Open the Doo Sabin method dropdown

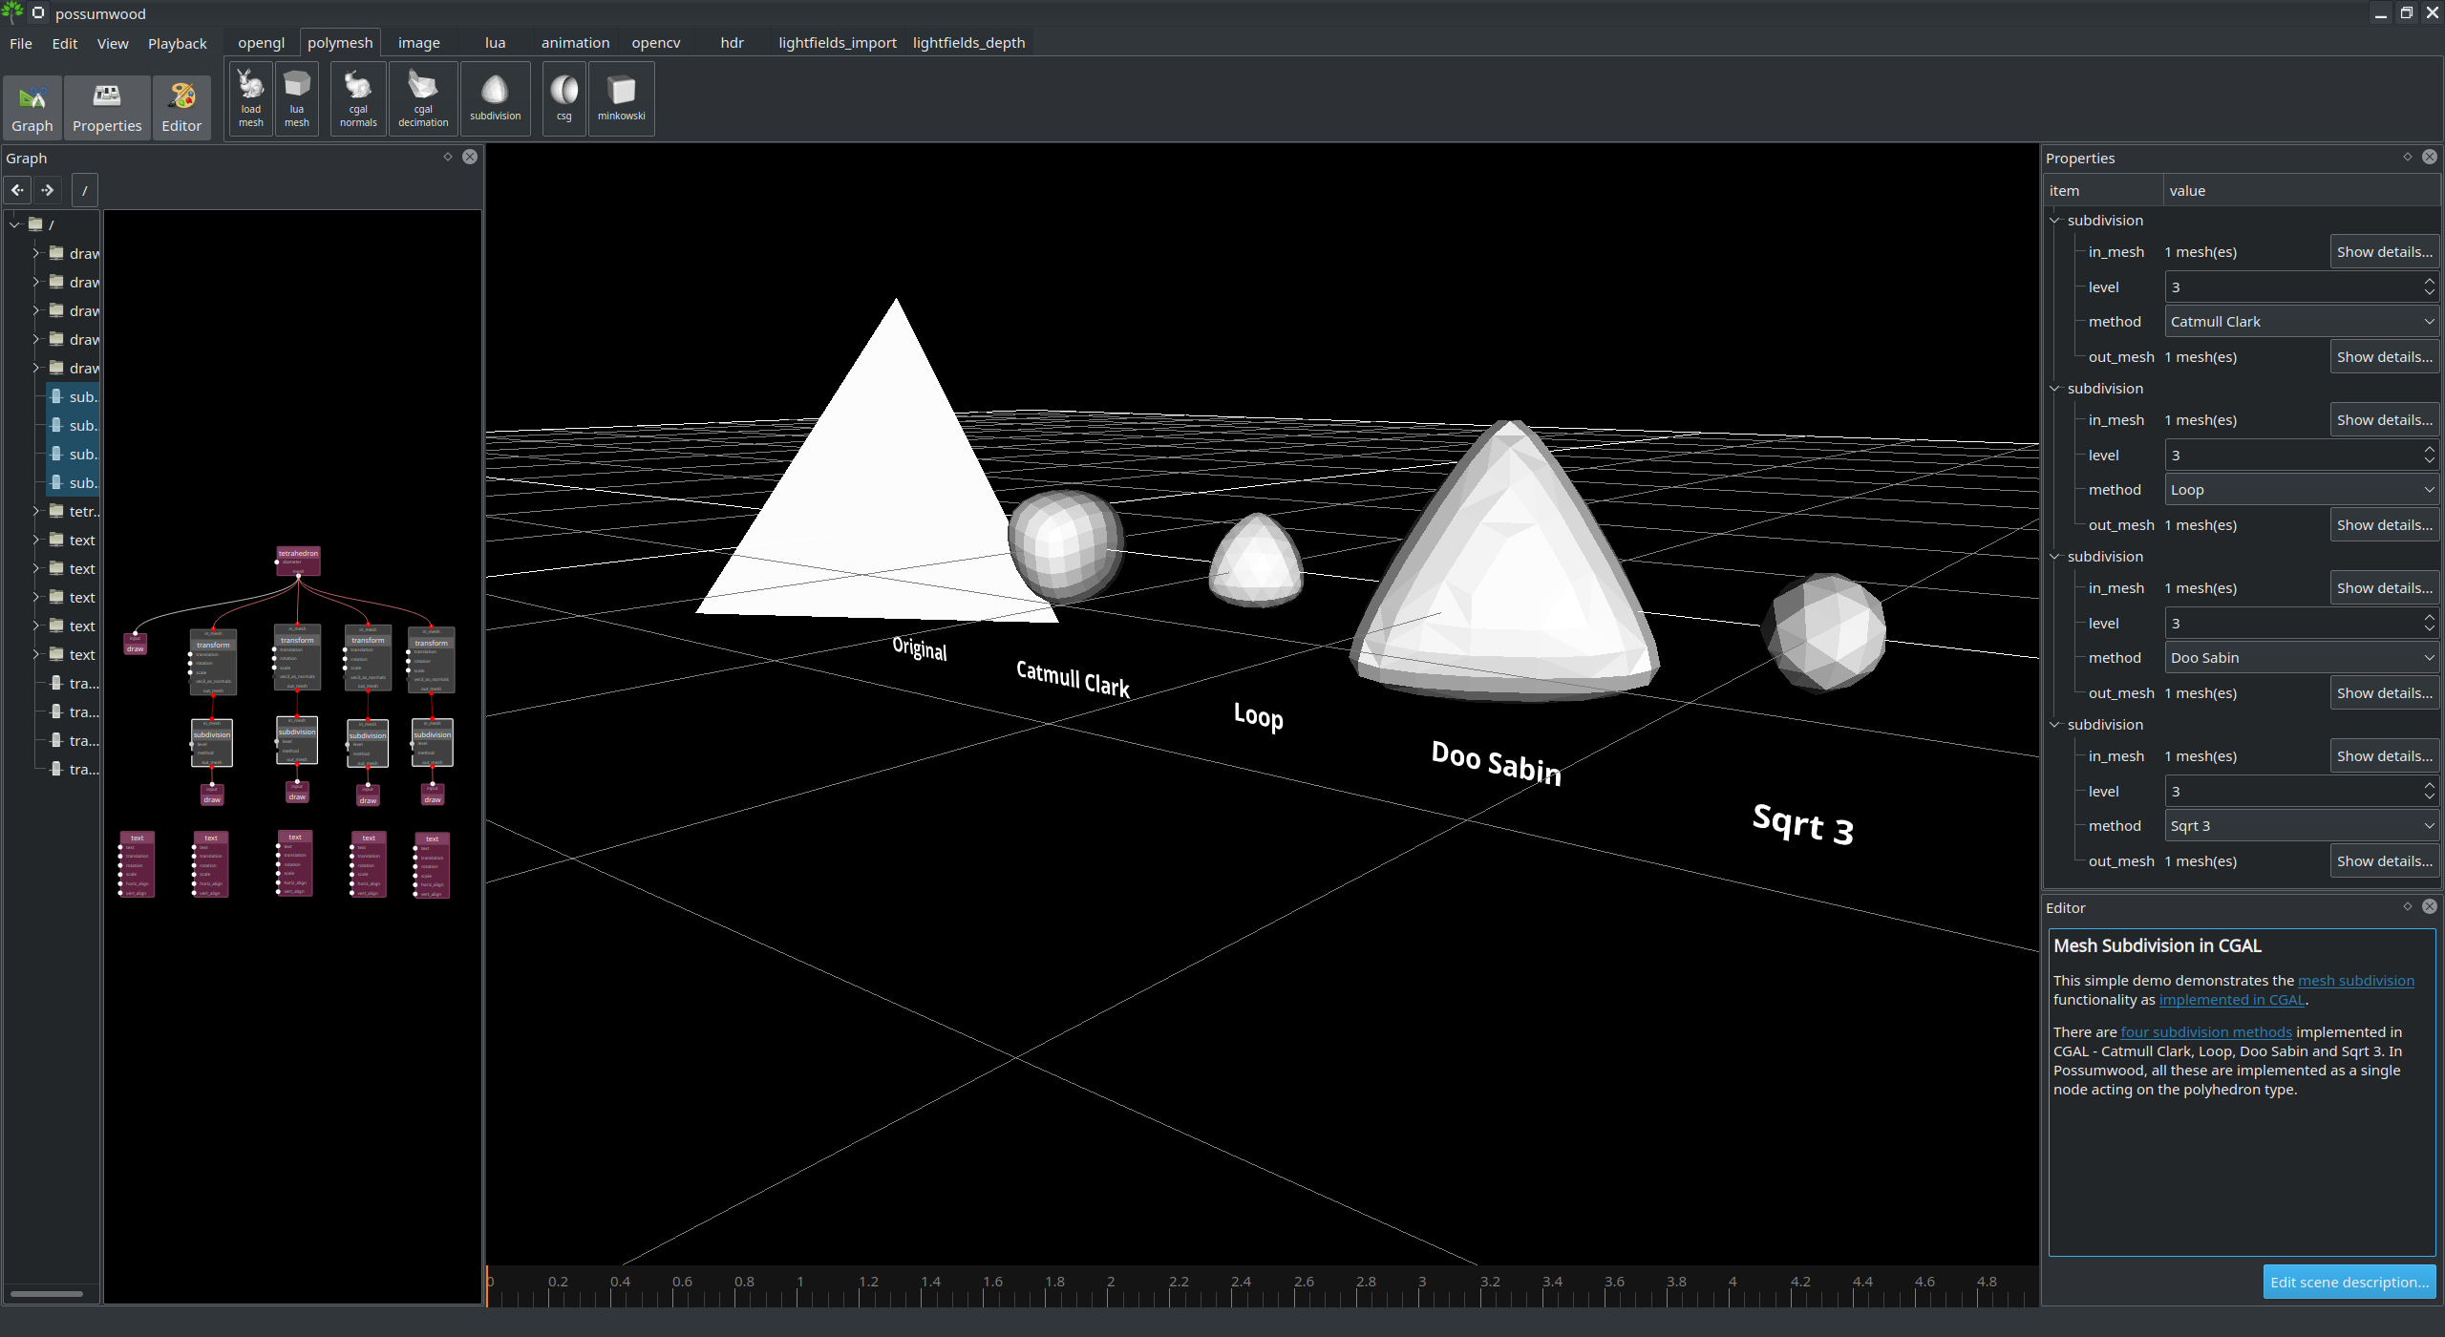click(x=2301, y=658)
